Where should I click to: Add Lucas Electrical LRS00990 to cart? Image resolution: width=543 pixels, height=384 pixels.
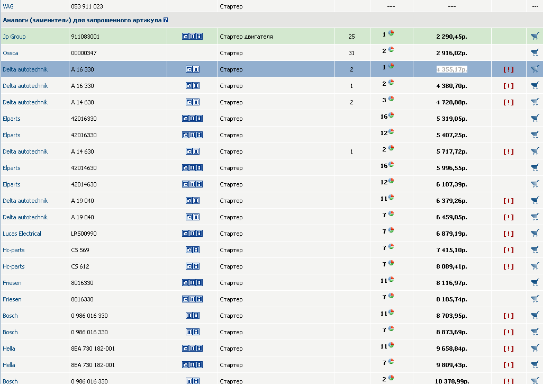pyautogui.click(x=535, y=234)
